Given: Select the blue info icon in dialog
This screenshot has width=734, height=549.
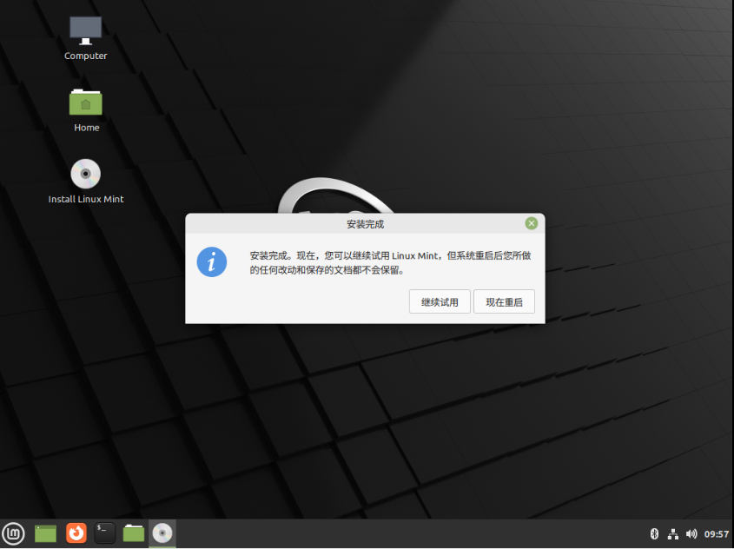Looking at the screenshot, I should (x=212, y=262).
